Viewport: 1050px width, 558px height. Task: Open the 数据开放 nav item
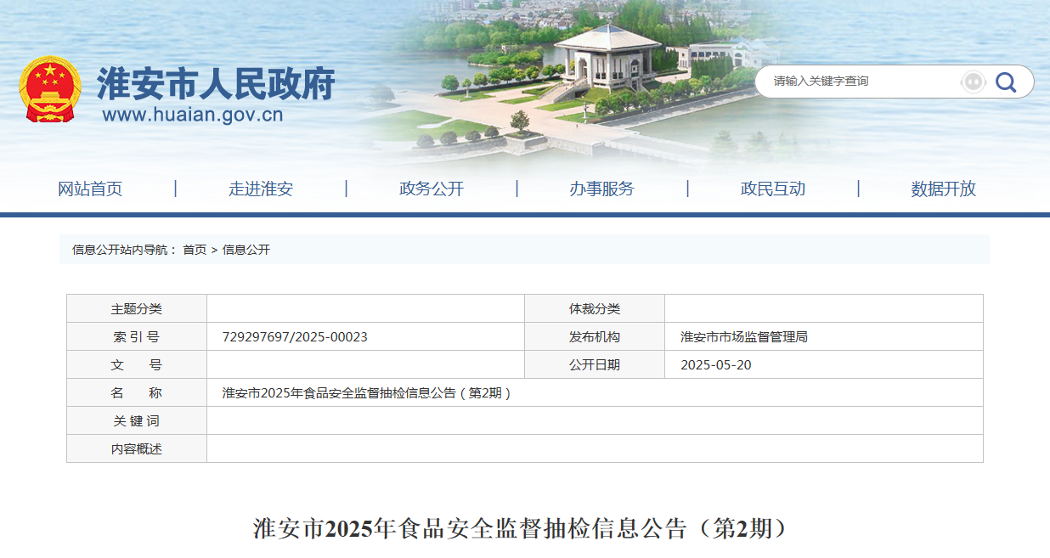pos(944,189)
